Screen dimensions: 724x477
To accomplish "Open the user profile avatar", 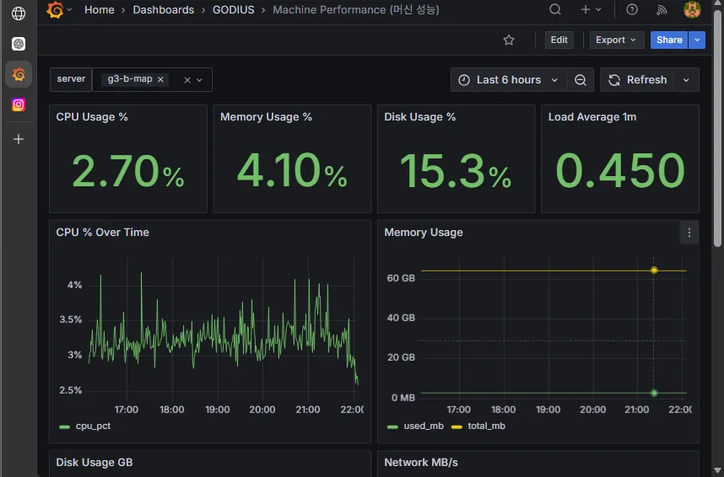I will tap(692, 9).
